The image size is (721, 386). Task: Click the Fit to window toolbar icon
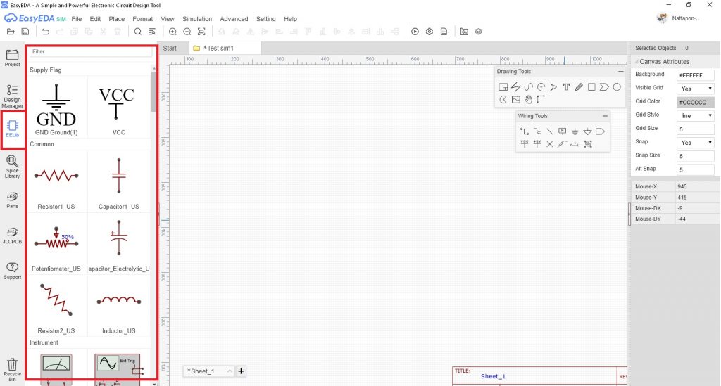pos(201,32)
